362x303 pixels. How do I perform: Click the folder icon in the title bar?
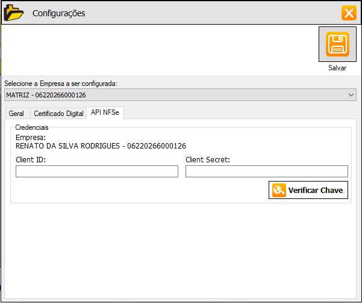[x=13, y=13]
